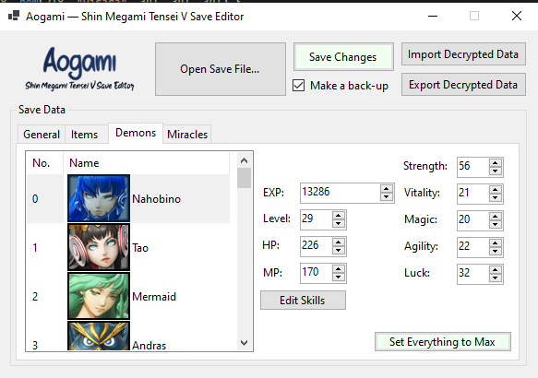Decrease Level with down arrow
This screenshot has width=538, height=378.
[339, 224]
